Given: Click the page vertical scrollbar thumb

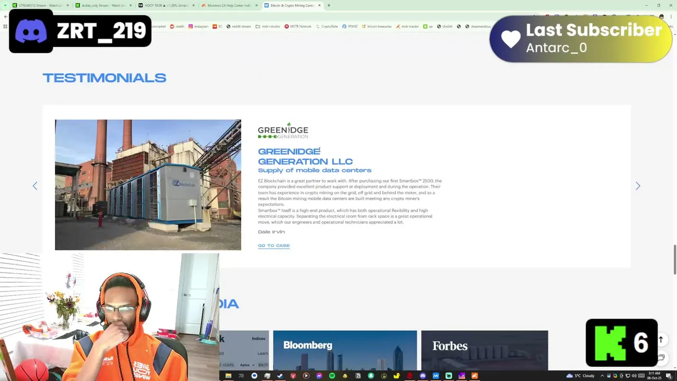Looking at the screenshot, I should click(x=674, y=260).
